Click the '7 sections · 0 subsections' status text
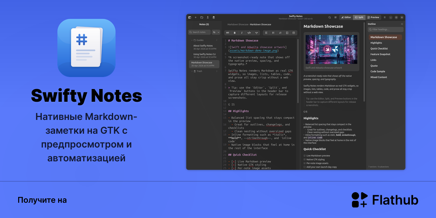 [379, 167]
